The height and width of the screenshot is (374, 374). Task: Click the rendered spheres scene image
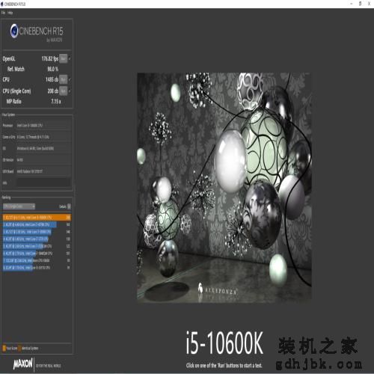[x=224, y=188]
